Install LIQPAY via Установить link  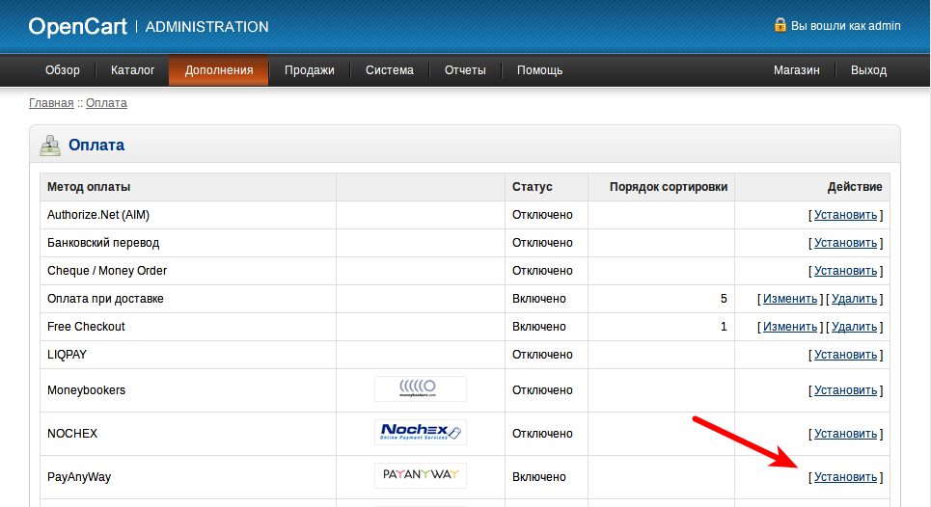845,354
